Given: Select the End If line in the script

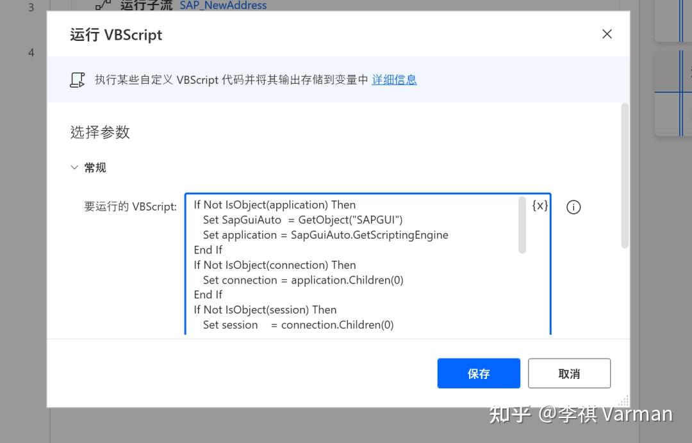Looking at the screenshot, I should pos(207,250).
